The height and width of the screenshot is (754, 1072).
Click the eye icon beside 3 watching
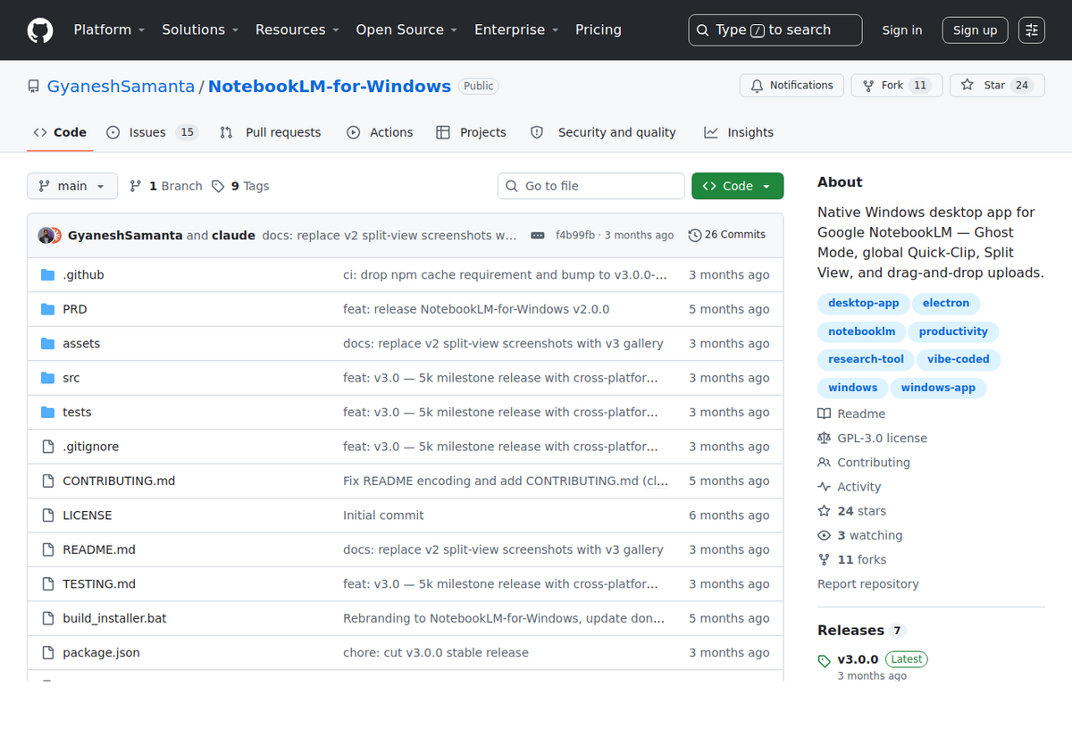[x=824, y=535]
